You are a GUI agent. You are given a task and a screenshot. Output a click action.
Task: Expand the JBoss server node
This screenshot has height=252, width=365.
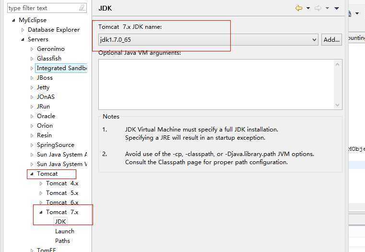click(32, 78)
